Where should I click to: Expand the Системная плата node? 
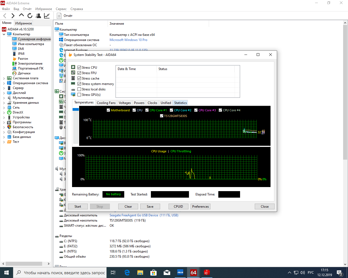[4, 78]
